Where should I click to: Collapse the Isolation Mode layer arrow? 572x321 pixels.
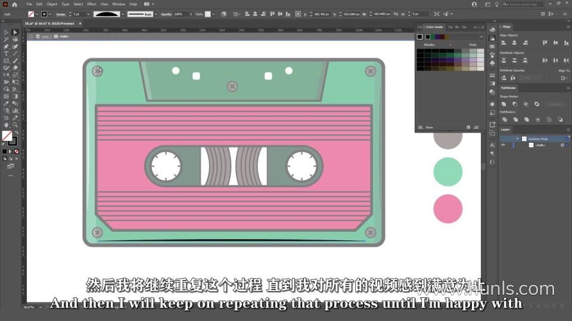click(x=517, y=139)
